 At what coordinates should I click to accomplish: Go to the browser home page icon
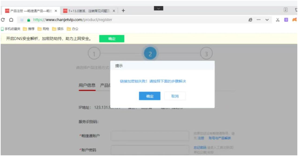[11, 20]
